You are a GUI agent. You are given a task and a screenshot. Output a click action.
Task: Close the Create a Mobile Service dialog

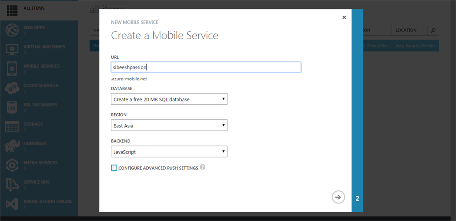(344, 17)
